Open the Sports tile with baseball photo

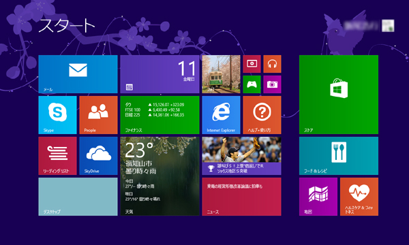pyautogui.click(x=241, y=156)
